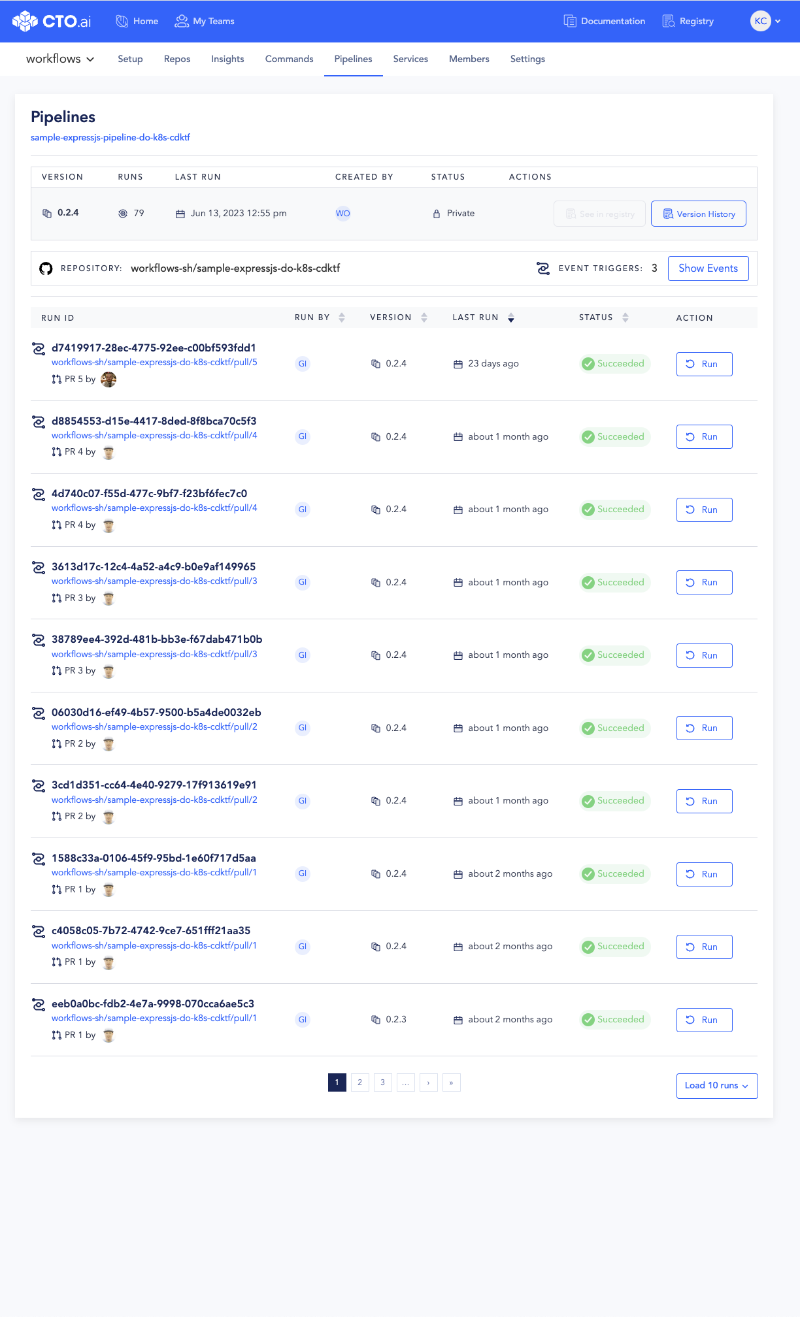Click PR 5 author avatar photo
The height and width of the screenshot is (1317, 800).
(x=108, y=380)
